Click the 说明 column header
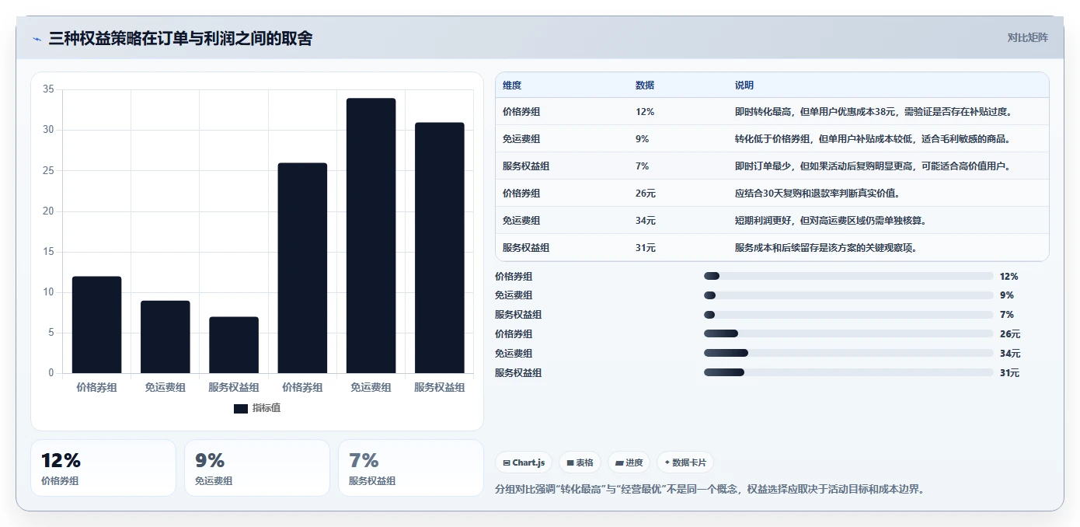The width and height of the screenshot is (1080, 527). pos(744,86)
